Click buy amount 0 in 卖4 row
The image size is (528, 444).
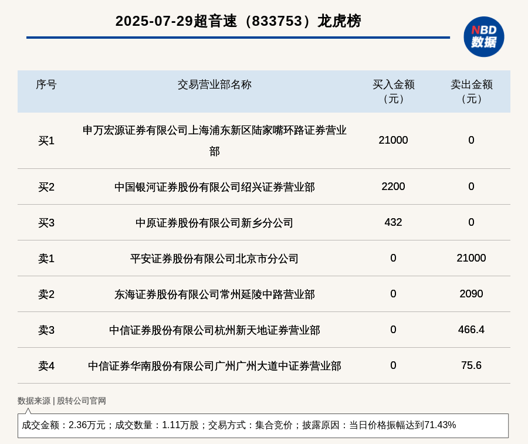tap(393, 365)
